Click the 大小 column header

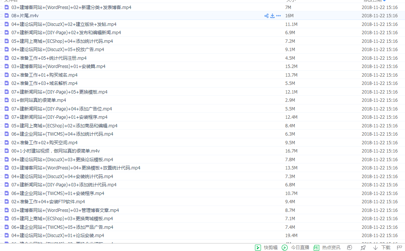[x=291, y=1]
